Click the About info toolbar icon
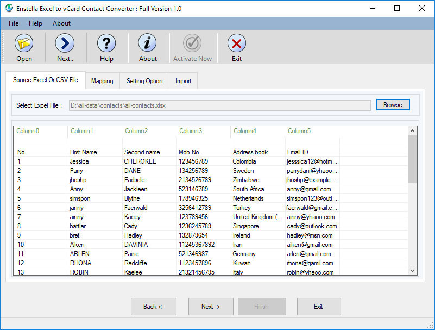The height and width of the screenshot is (330, 435). tap(148, 43)
